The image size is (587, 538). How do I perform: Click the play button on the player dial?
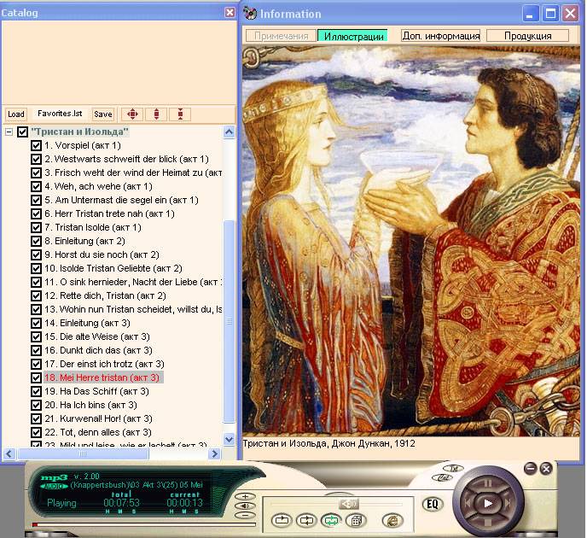pyautogui.click(x=487, y=504)
